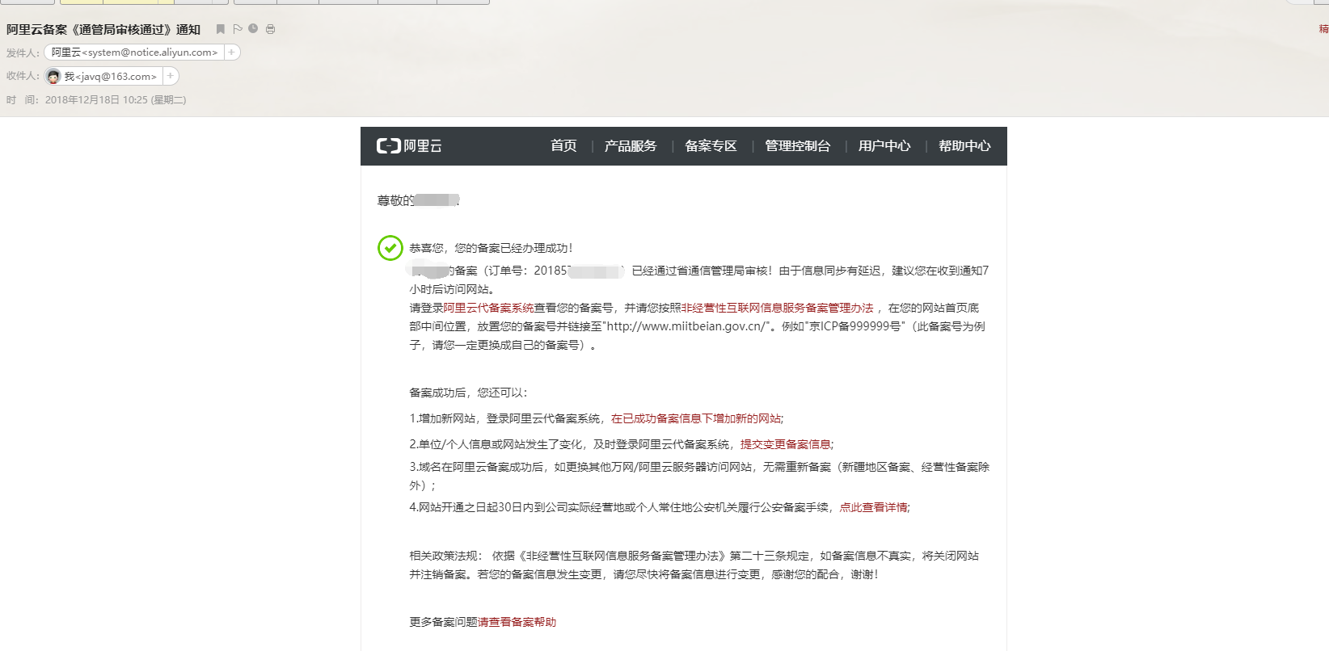
Task: Click the Aliyun logo in the banner
Action: [x=409, y=146]
